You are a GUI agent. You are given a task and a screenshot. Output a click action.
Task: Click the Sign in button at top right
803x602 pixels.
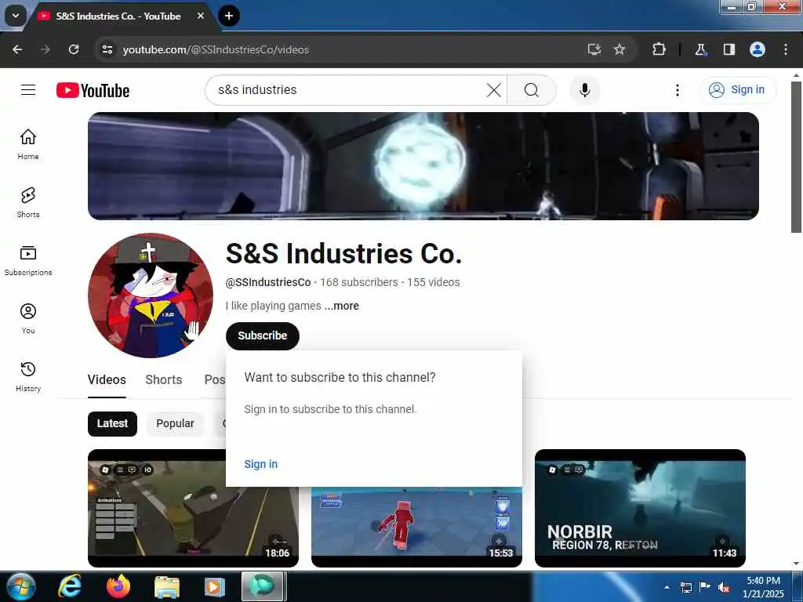pyautogui.click(x=738, y=90)
